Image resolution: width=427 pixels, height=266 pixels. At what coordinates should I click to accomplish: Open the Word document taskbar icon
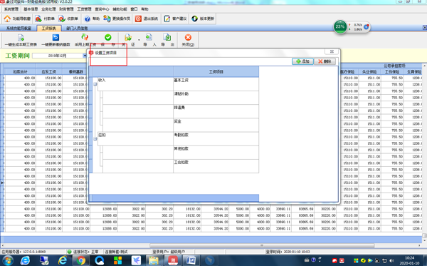tap(191, 260)
